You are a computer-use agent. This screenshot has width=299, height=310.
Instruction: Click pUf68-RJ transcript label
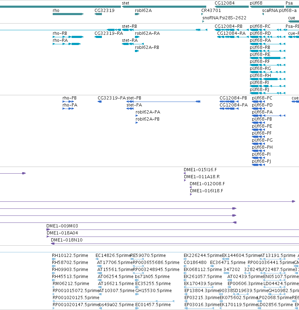tap(260, 90)
